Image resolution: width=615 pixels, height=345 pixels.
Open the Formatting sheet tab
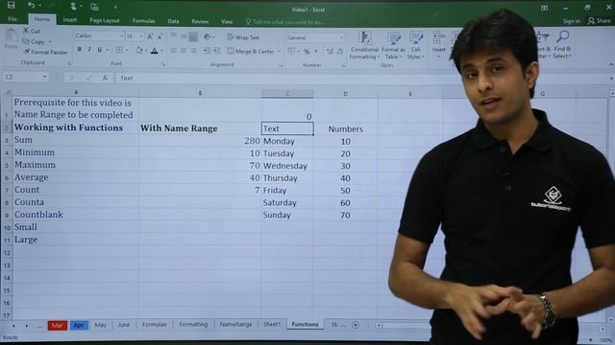[x=193, y=324]
